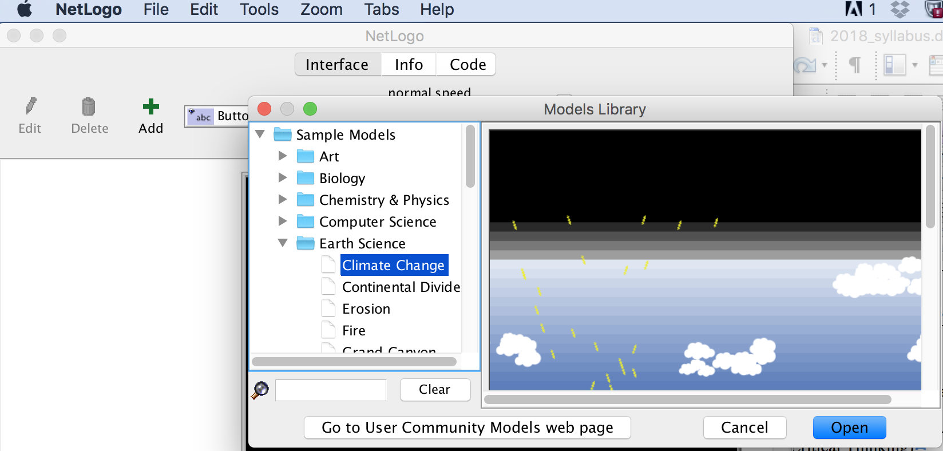The width and height of the screenshot is (943, 451).
Task: Click the Dropbox menu bar icon
Action: pyautogui.click(x=900, y=9)
